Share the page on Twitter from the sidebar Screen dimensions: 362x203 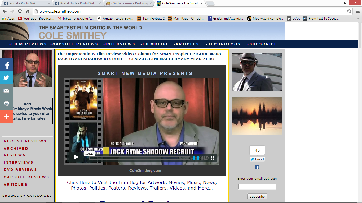click(6, 78)
